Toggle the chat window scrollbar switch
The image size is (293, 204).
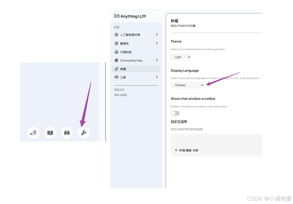[175, 113]
